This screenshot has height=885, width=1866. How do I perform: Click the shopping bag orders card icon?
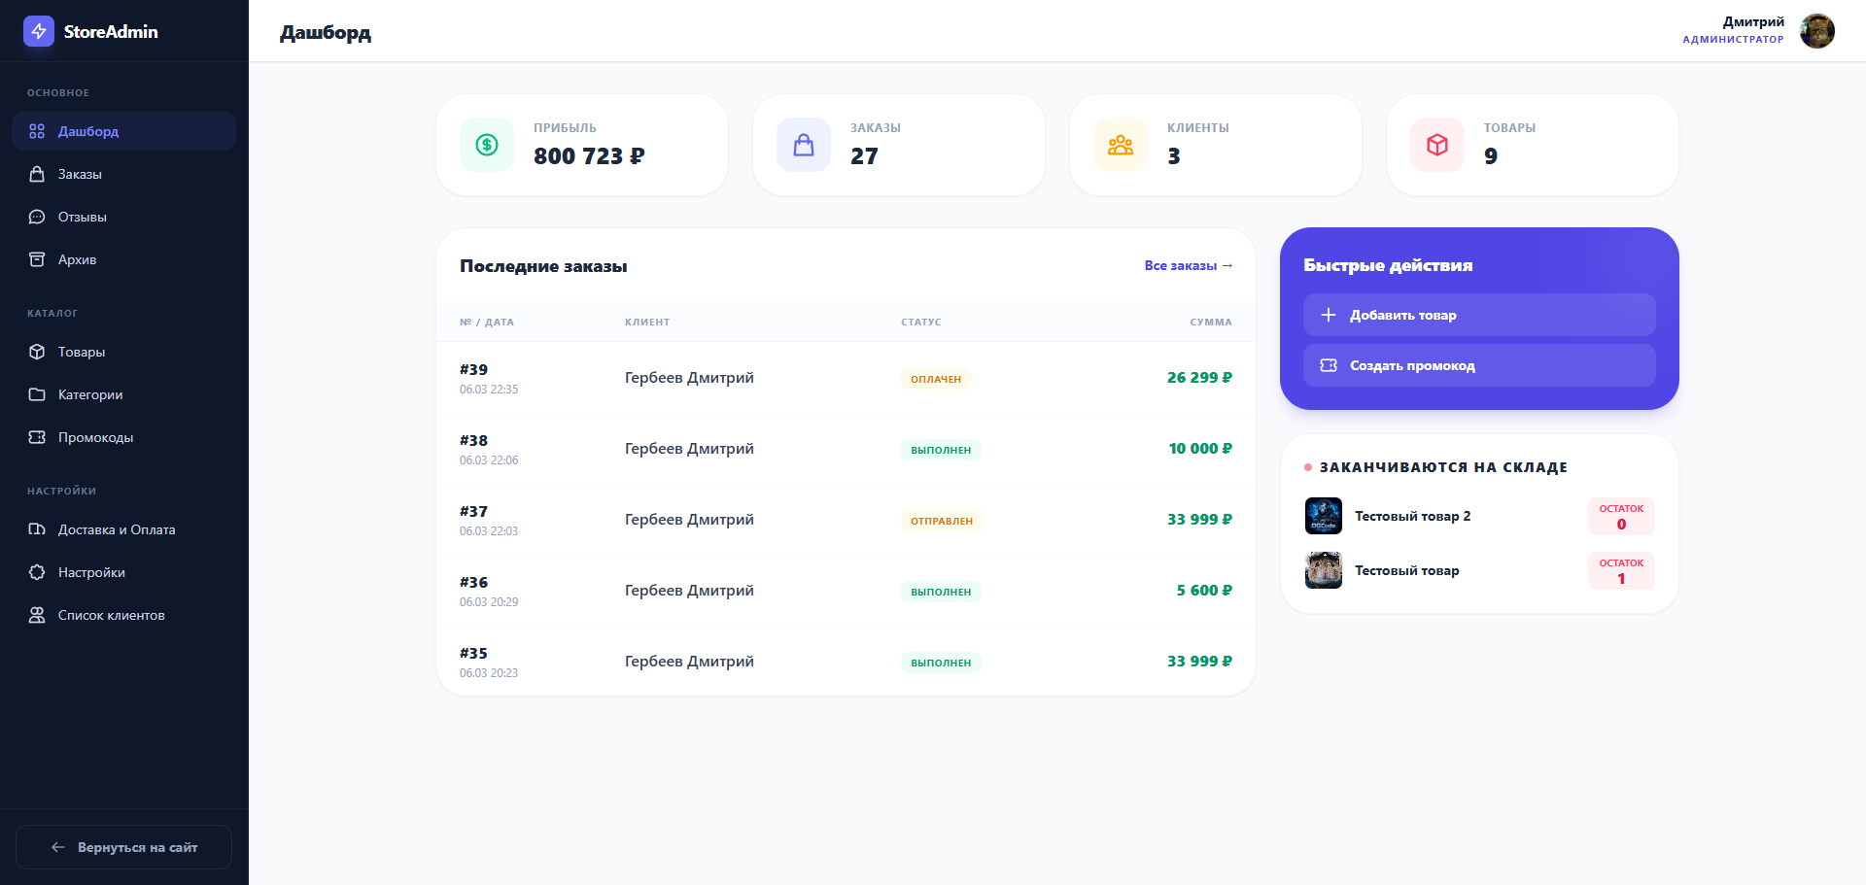pos(804,145)
